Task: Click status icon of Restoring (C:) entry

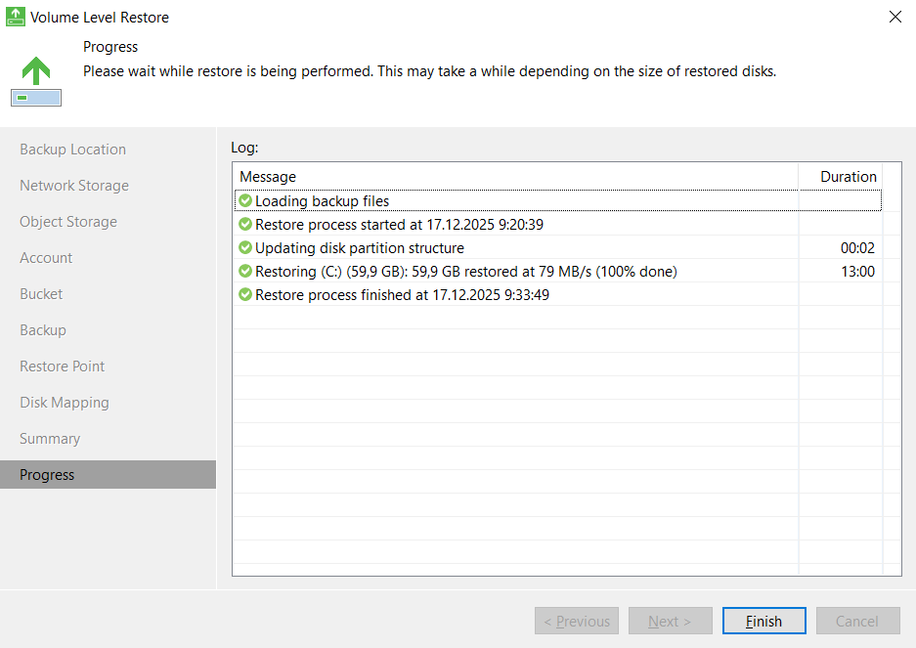Action: [x=245, y=272]
